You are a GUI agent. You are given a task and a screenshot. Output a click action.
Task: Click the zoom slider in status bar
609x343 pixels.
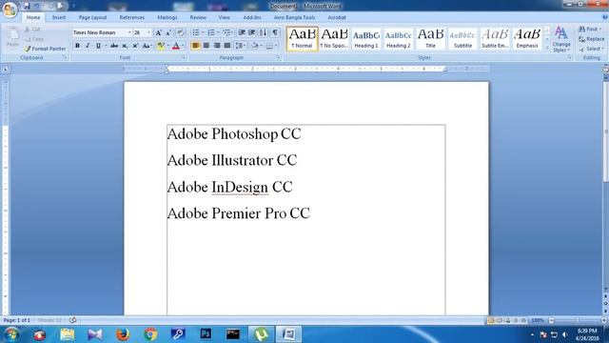(578, 320)
